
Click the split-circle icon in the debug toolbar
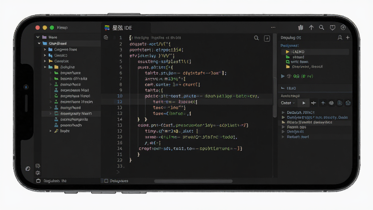(331, 103)
